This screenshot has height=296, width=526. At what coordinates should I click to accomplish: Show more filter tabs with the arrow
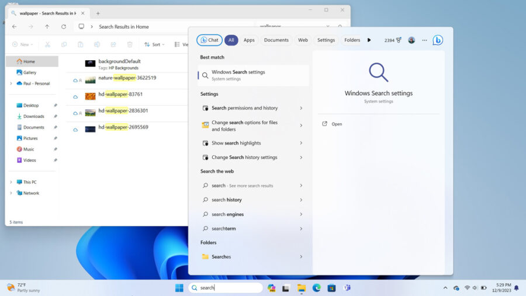[369, 40]
